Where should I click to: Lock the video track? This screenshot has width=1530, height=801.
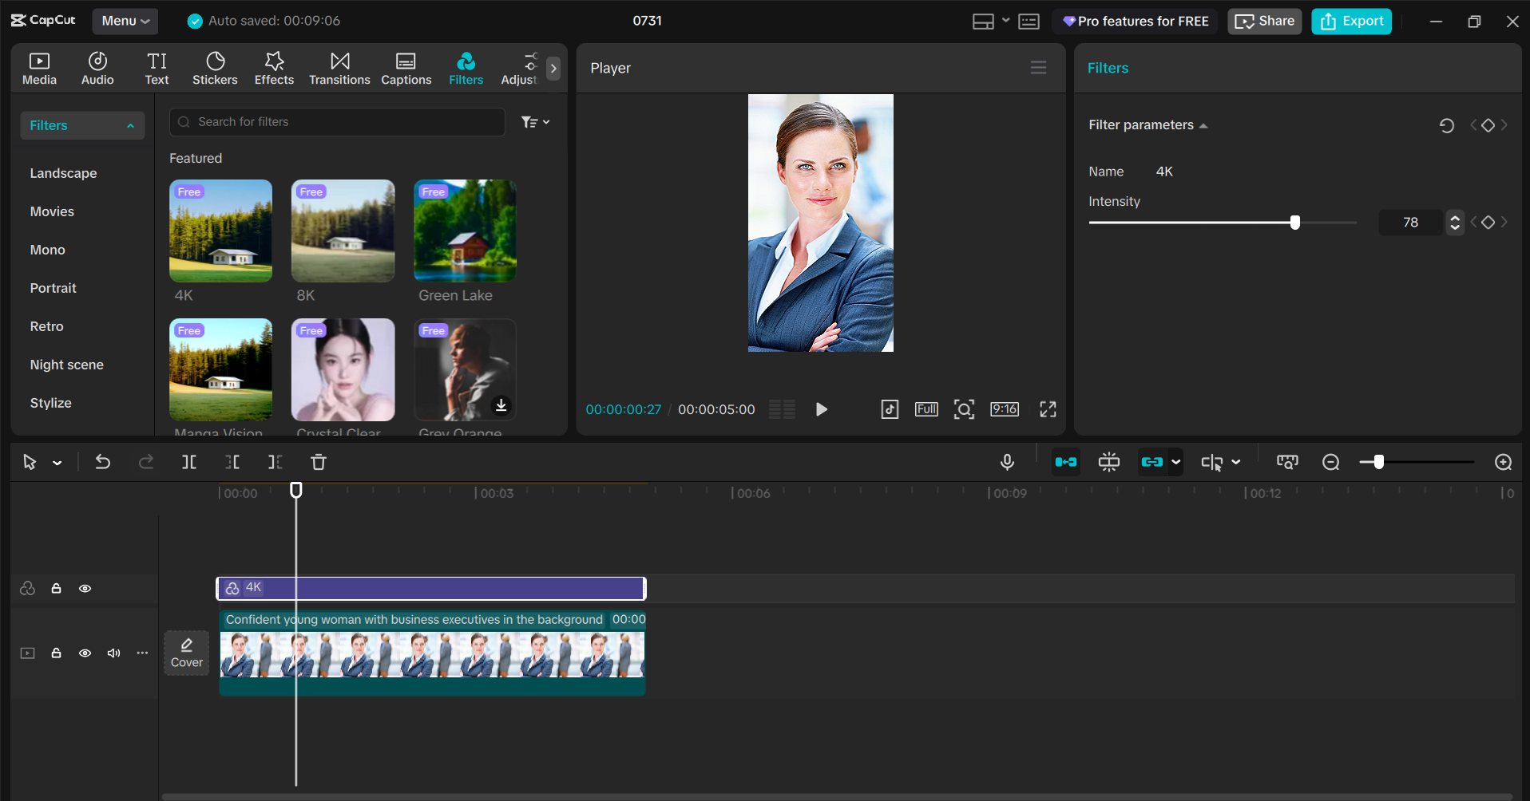pos(56,653)
